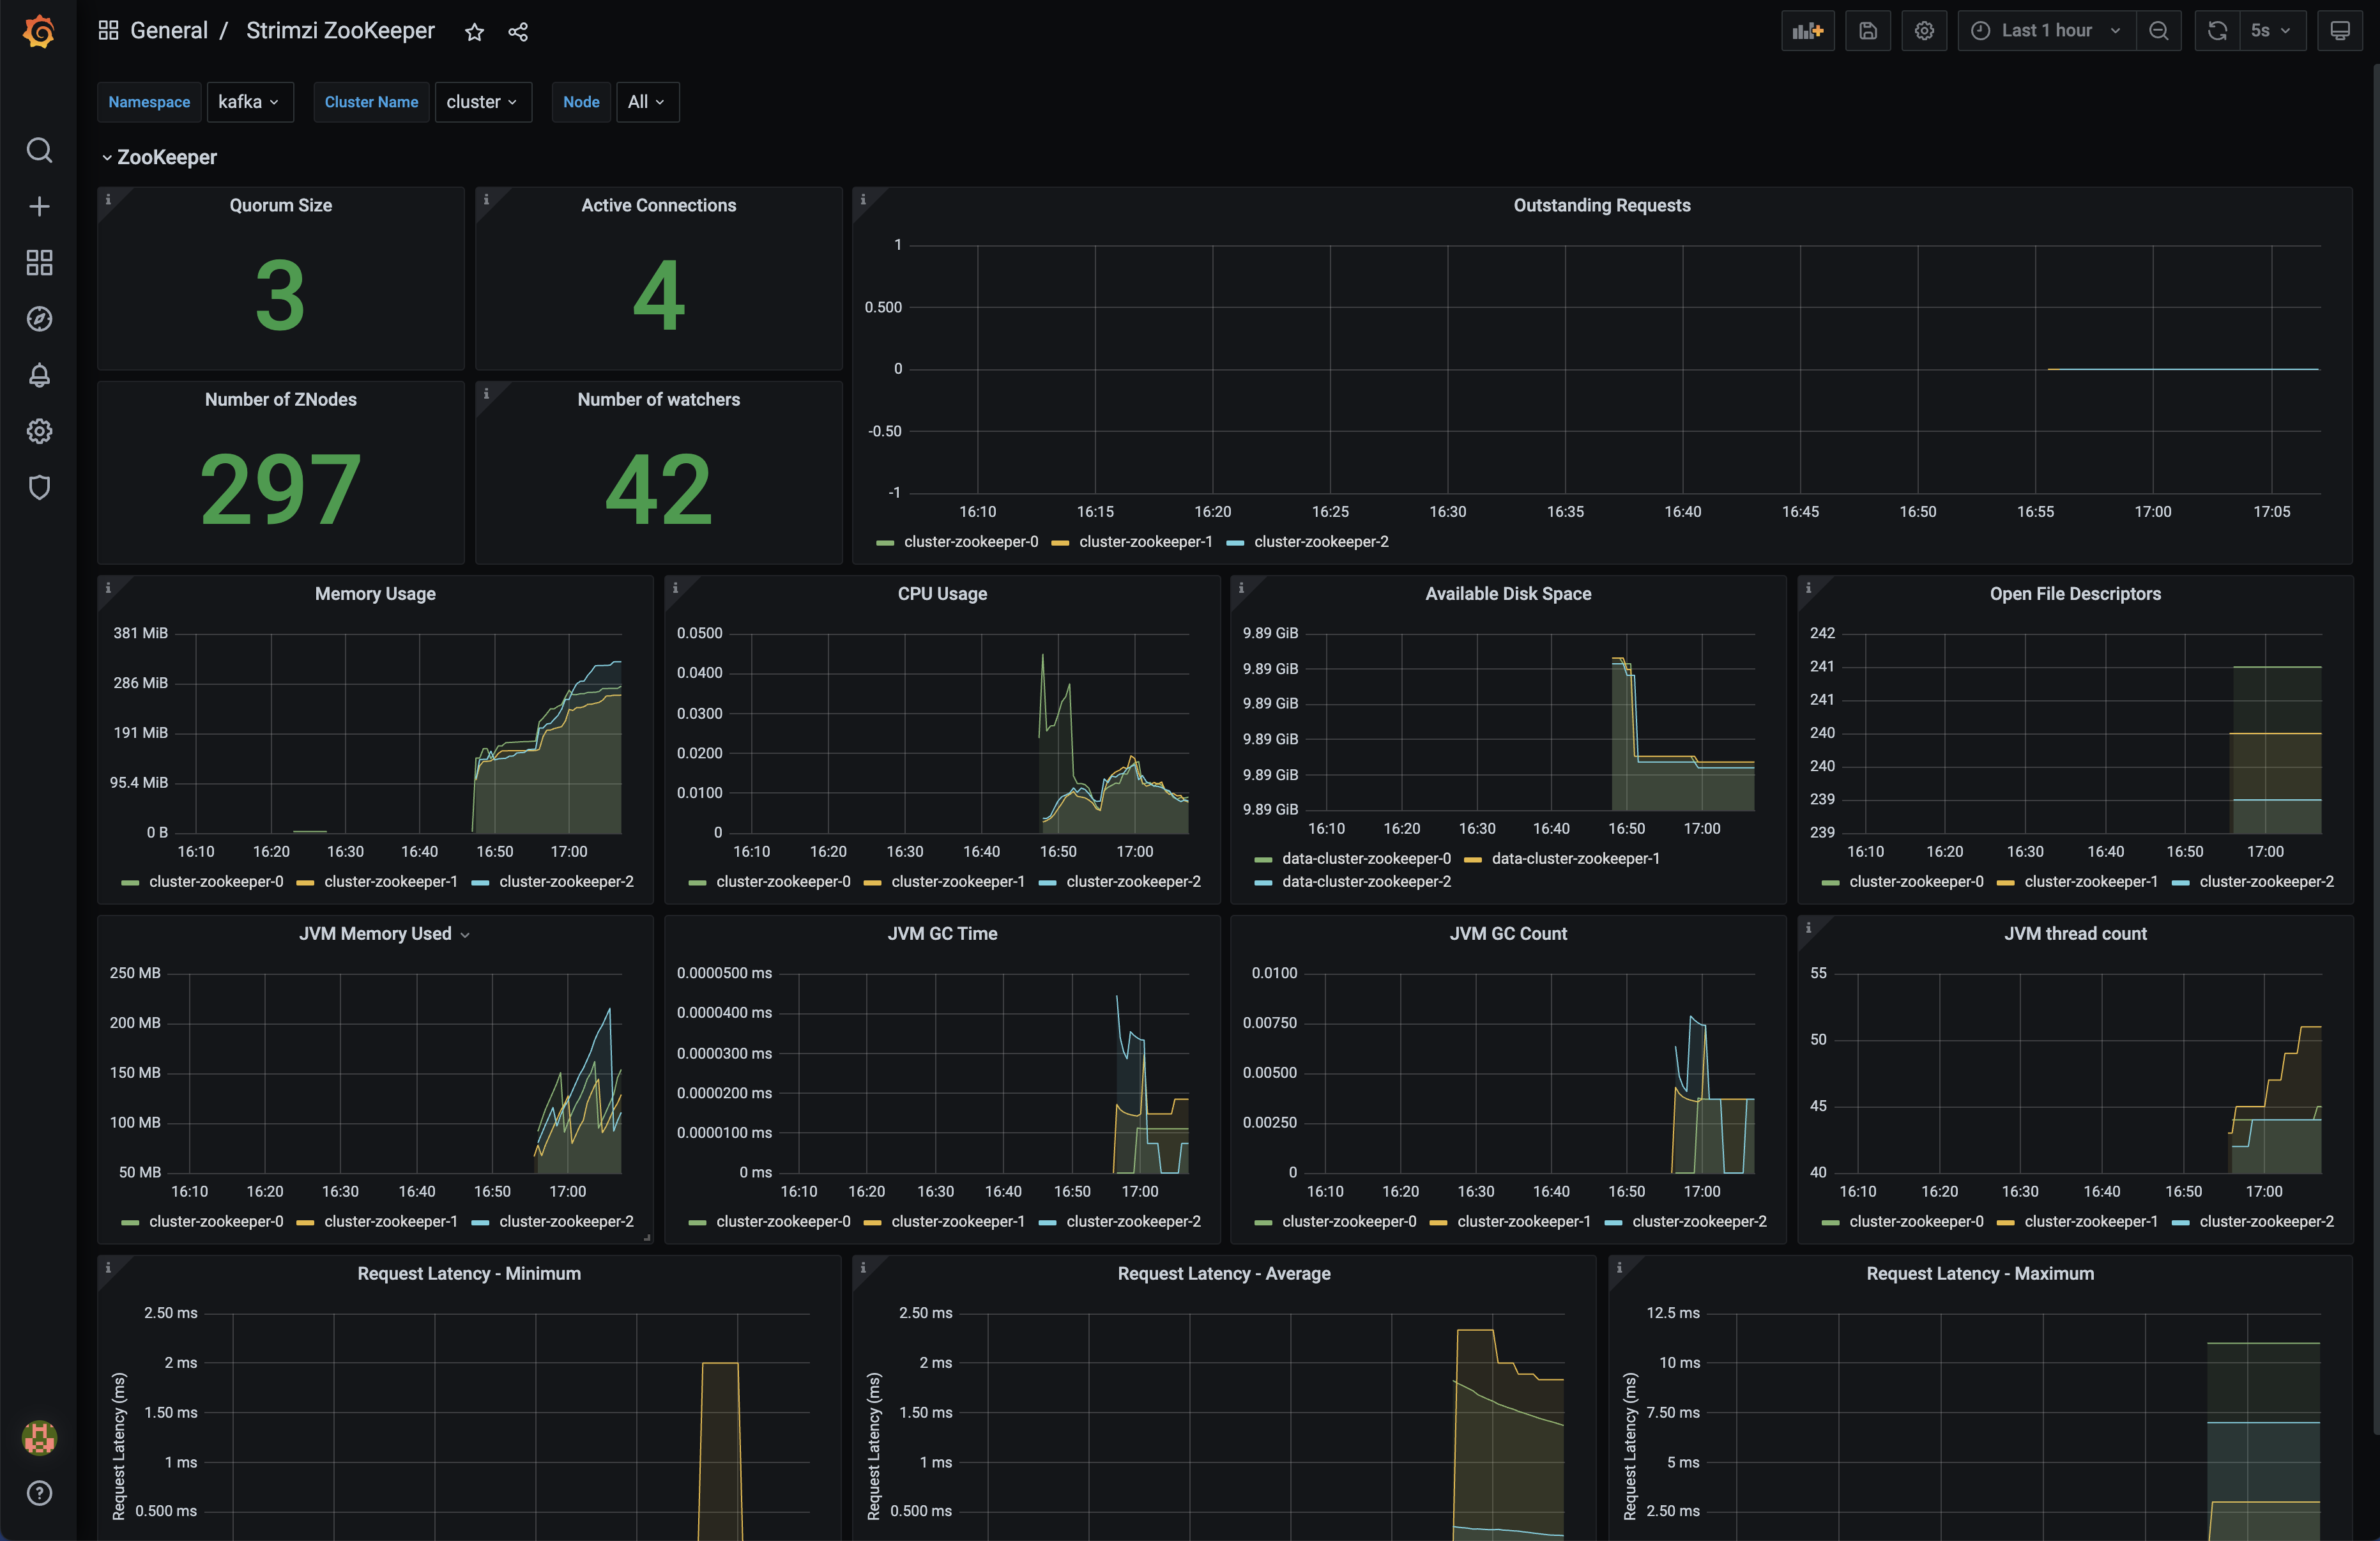Open Outstanding Requests panel title menu

click(1602, 205)
